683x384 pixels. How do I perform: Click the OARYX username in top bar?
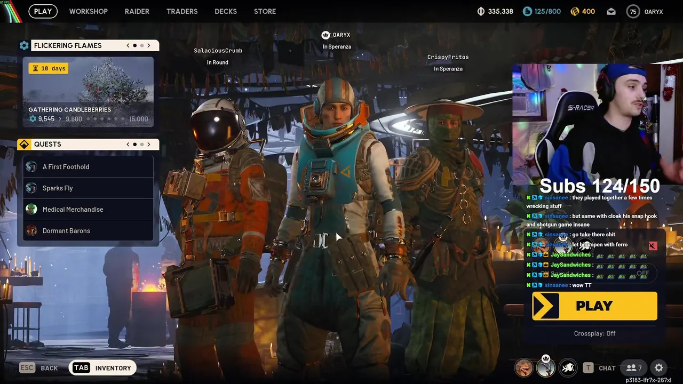tap(654, 11)
